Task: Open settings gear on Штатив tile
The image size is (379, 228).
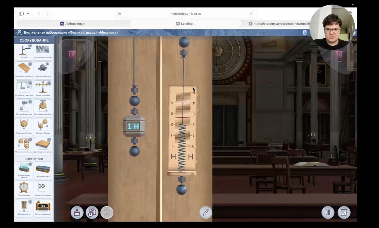Action: click(30, 46)
